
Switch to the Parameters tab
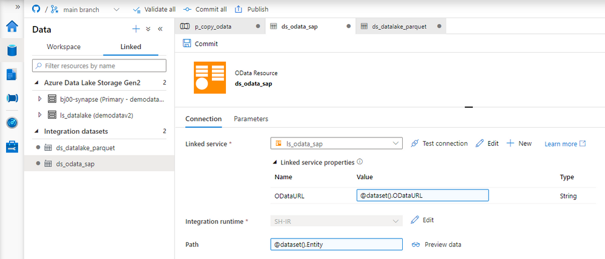(251, 119)
